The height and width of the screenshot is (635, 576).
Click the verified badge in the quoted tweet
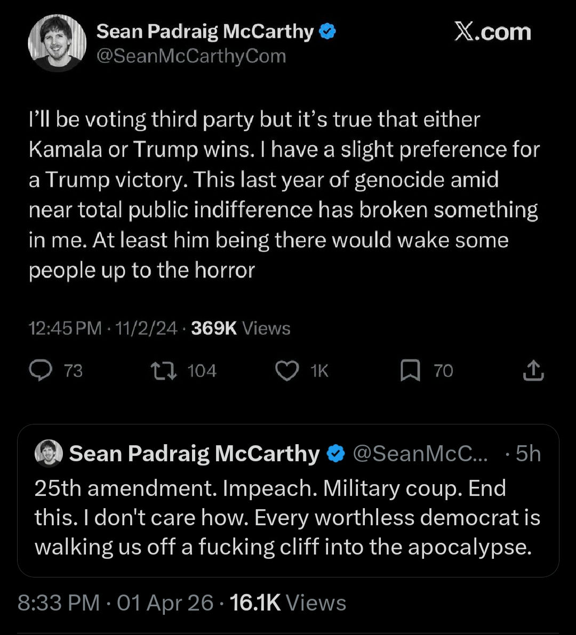(335, 454)
